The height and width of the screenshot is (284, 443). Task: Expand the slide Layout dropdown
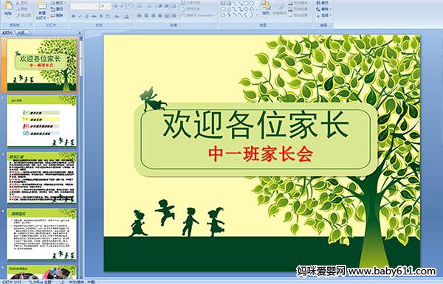[58, 3]
